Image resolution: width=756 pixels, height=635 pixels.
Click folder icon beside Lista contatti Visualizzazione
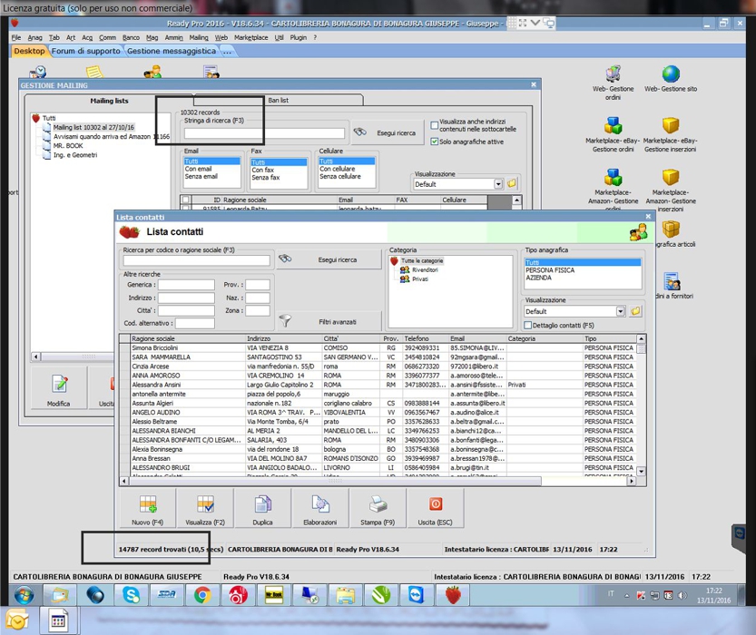pyautogui.click(x=635, y=311)
